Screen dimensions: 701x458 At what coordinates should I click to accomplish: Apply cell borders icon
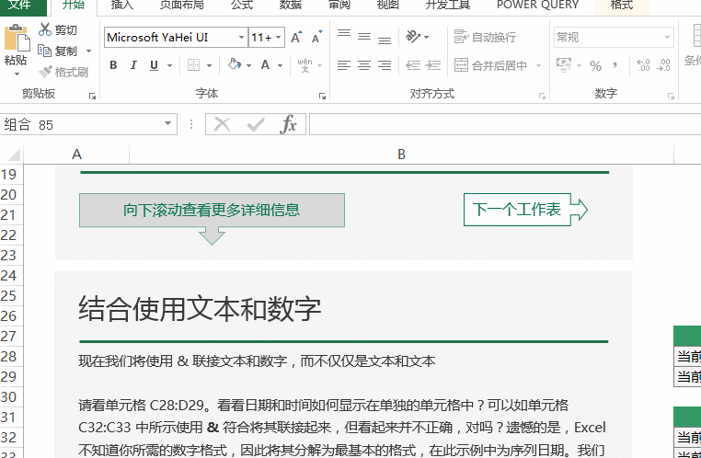pos(193,65)
